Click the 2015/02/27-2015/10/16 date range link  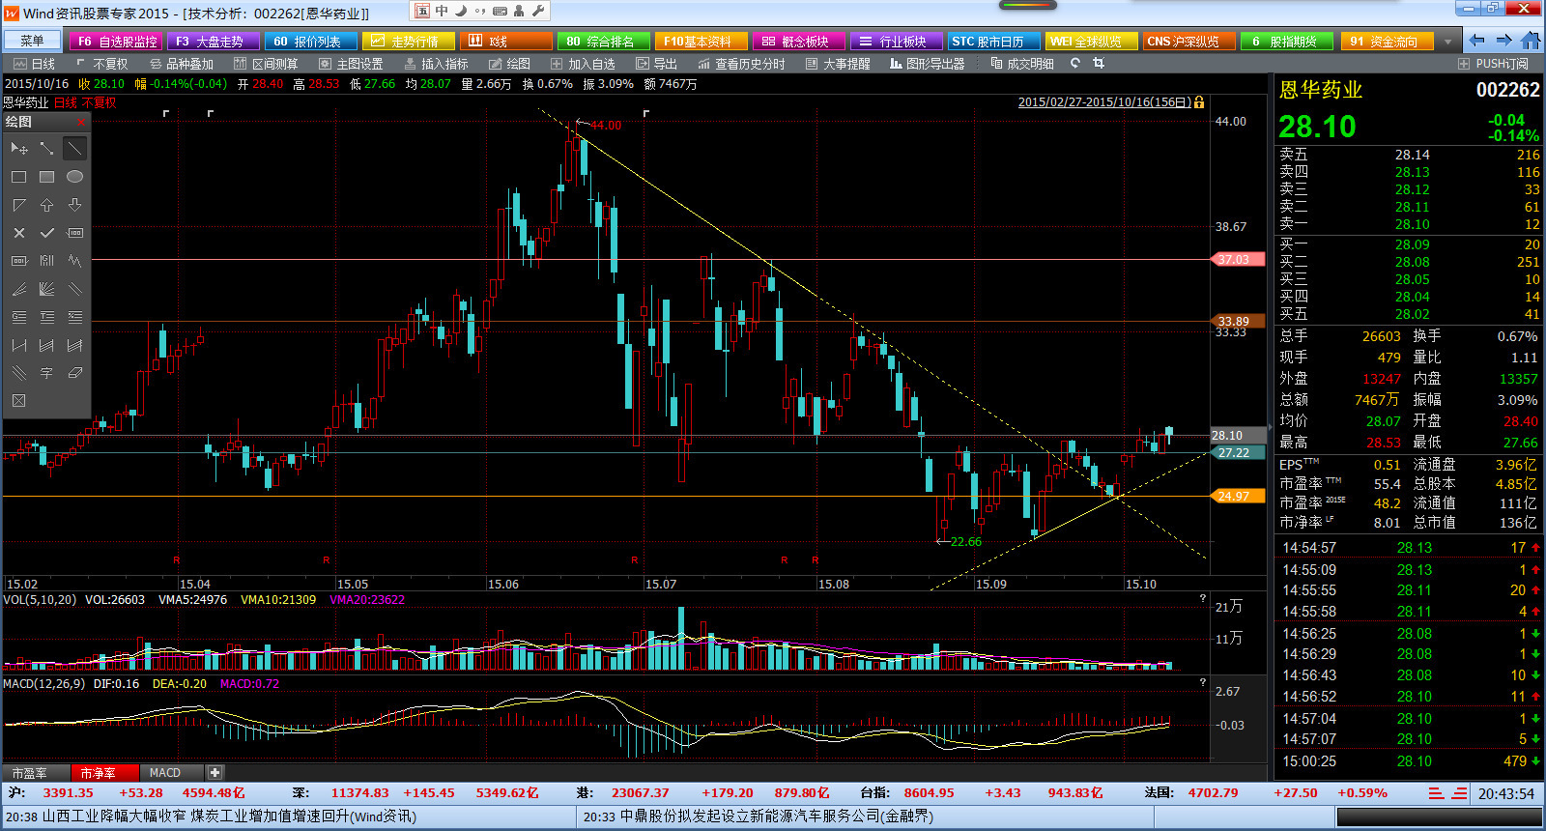(x=1104, y=101)
